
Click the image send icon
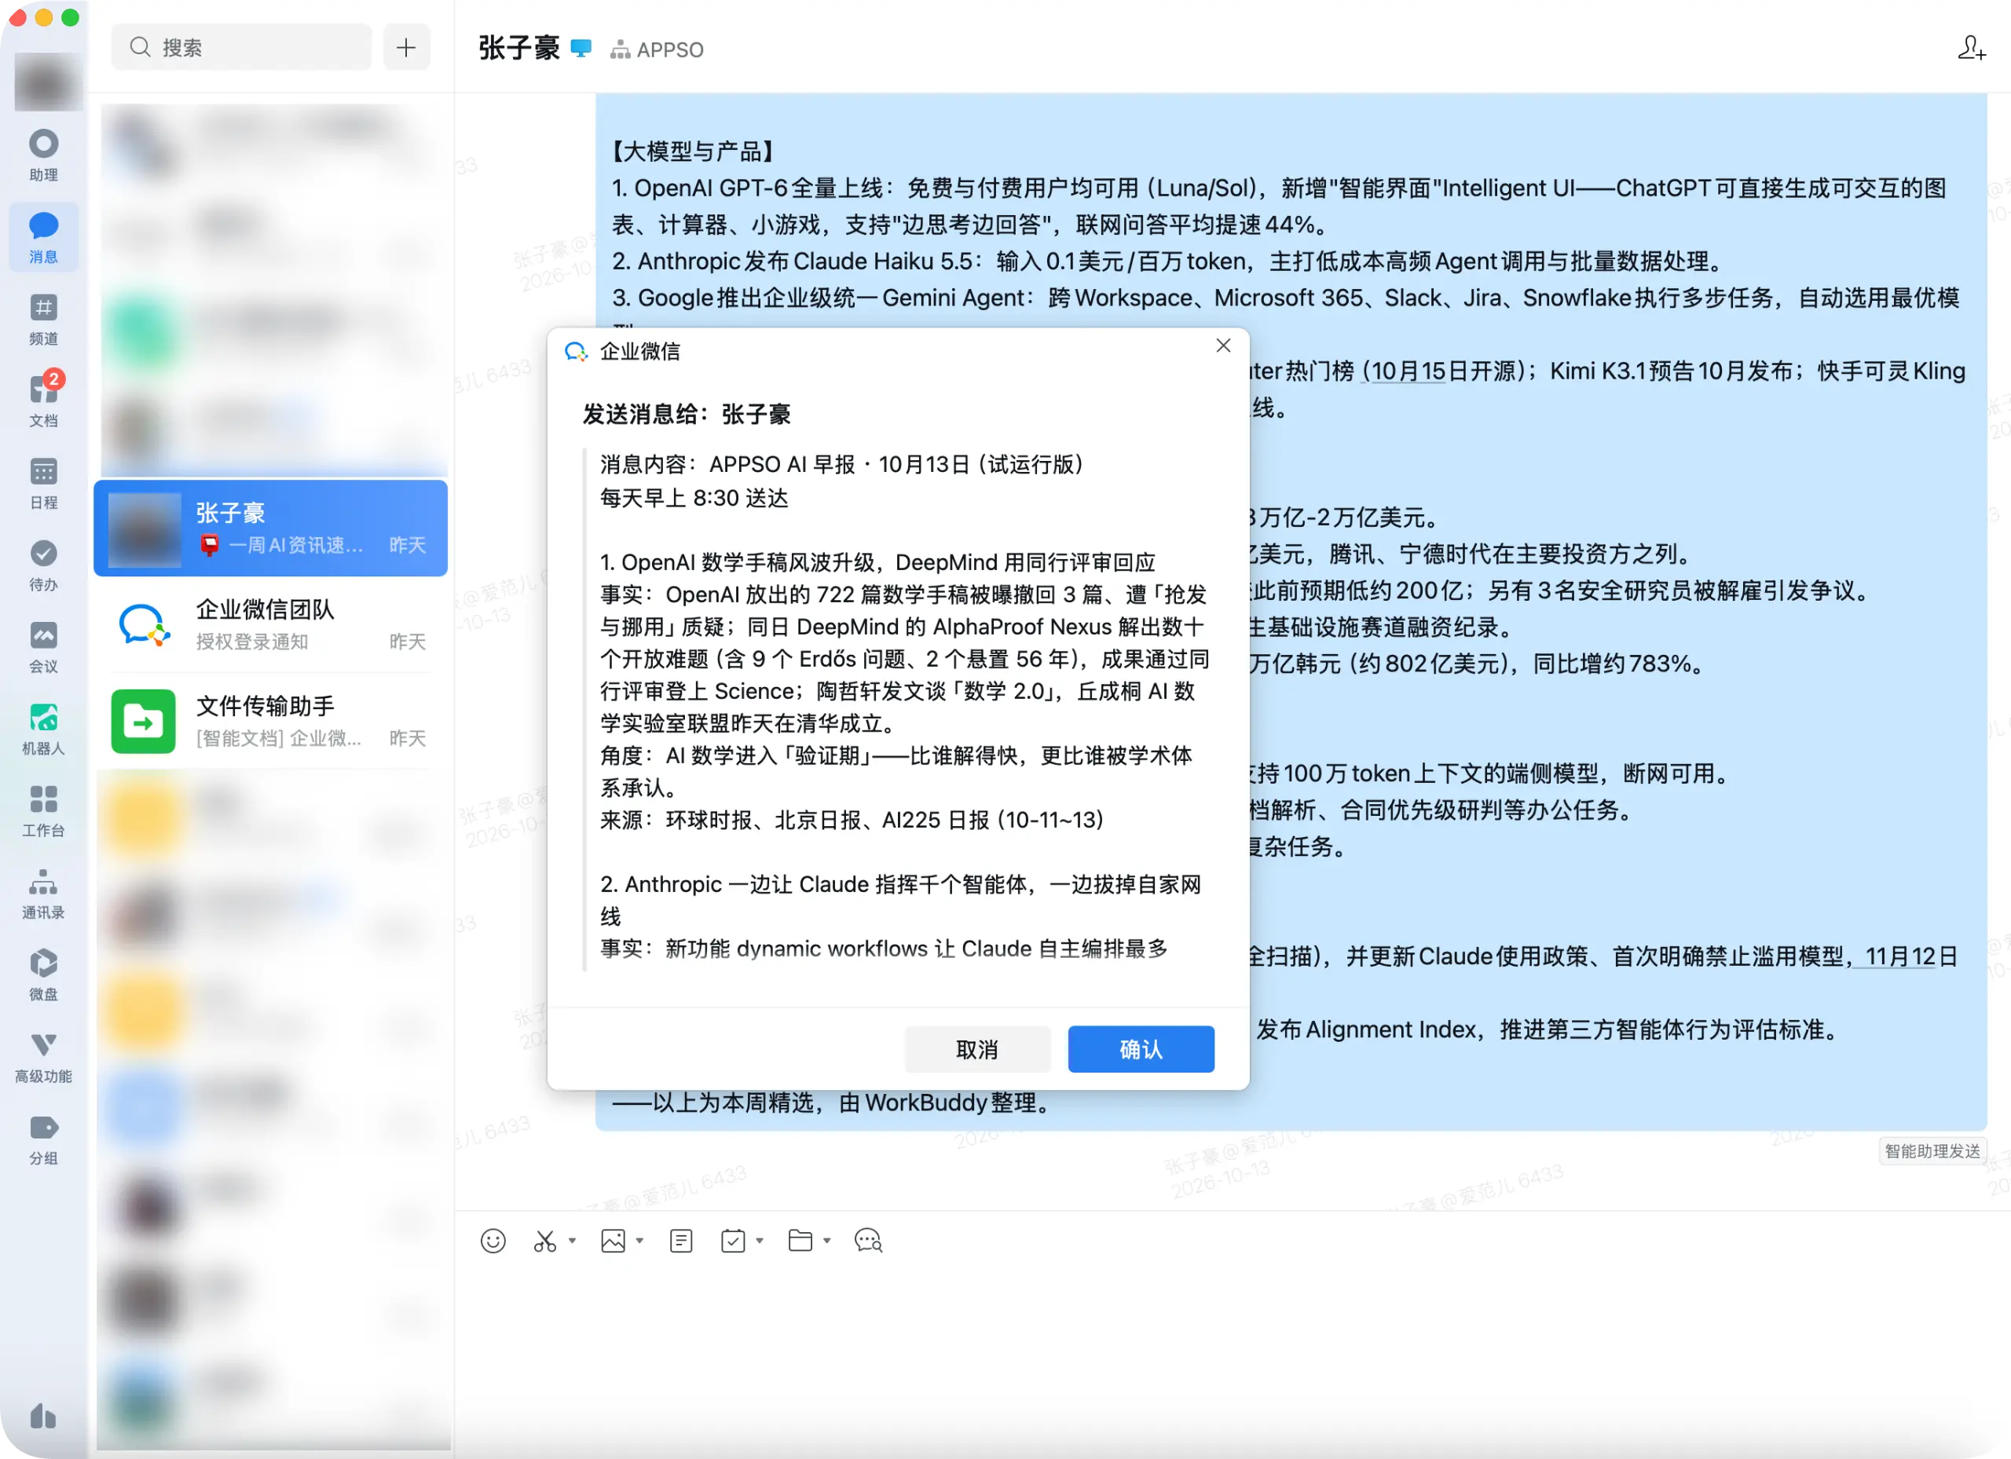tap(613, 1240)
